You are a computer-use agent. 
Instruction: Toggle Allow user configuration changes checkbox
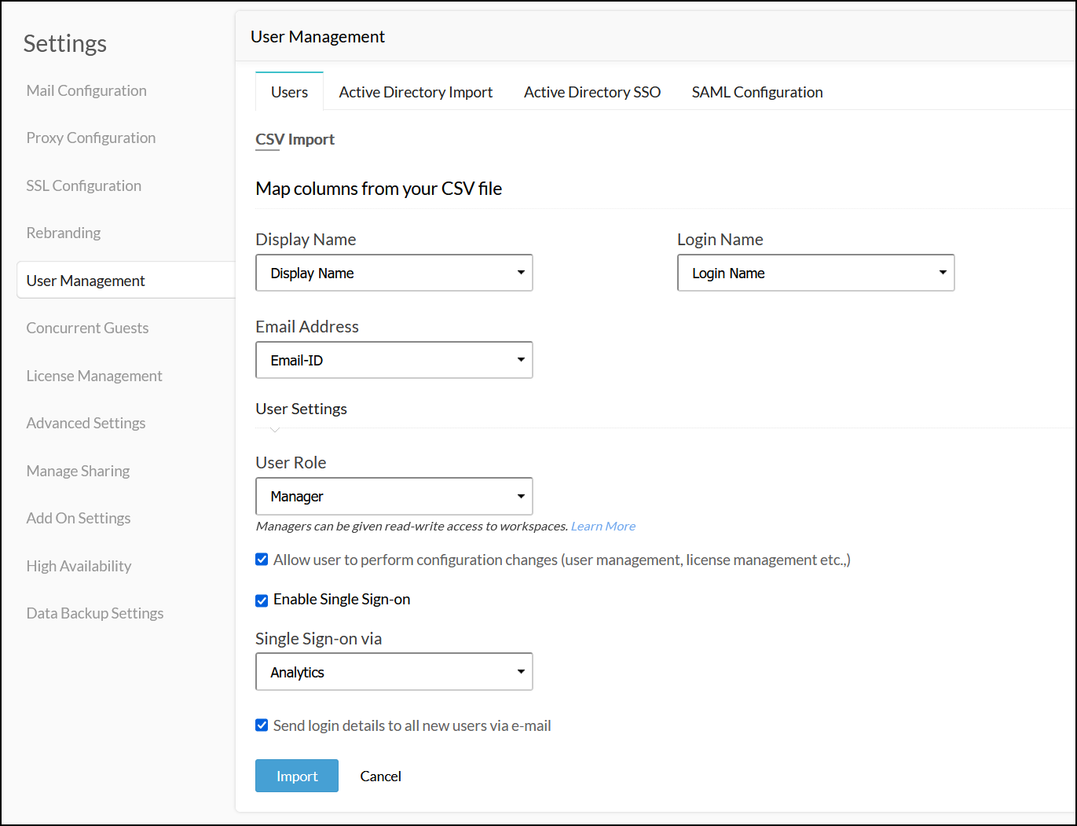pyautogui.click(x=262, y=560)
